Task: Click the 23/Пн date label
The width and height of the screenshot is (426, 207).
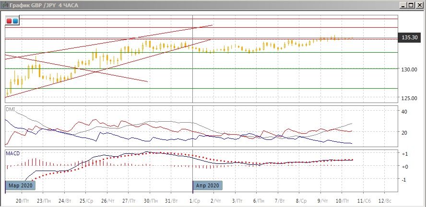Action: [x=44, y=201]
